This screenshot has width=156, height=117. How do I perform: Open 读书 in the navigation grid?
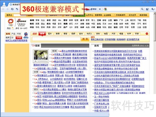(x=82, y=20)
